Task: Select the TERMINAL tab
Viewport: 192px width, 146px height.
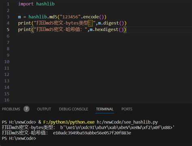Action: pyautogui.click(x=105, y=109)
